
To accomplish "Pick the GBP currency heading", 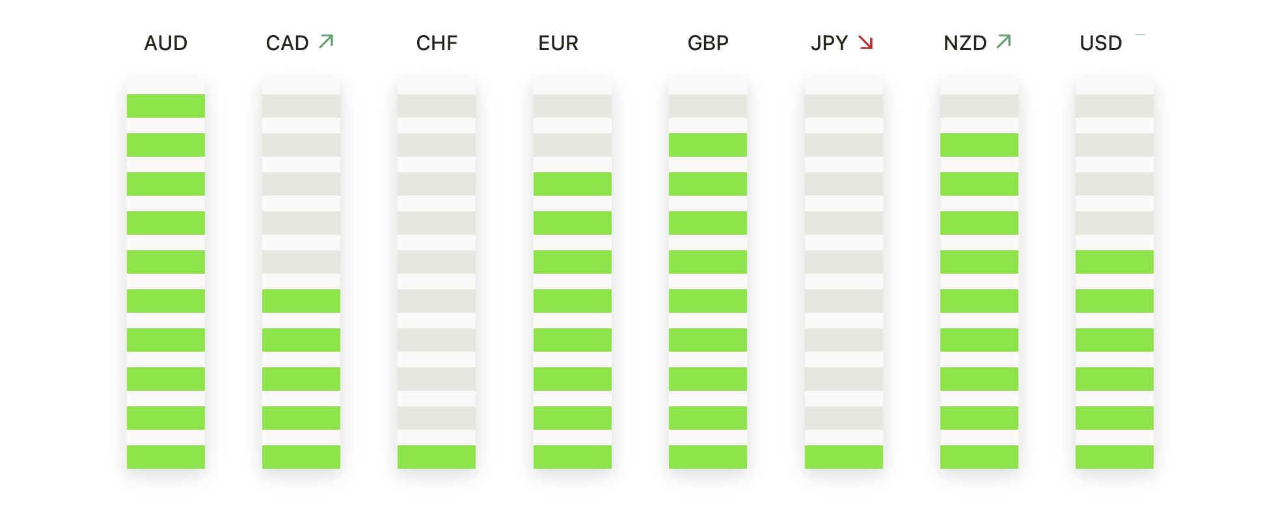I will (x=708, y=43).
